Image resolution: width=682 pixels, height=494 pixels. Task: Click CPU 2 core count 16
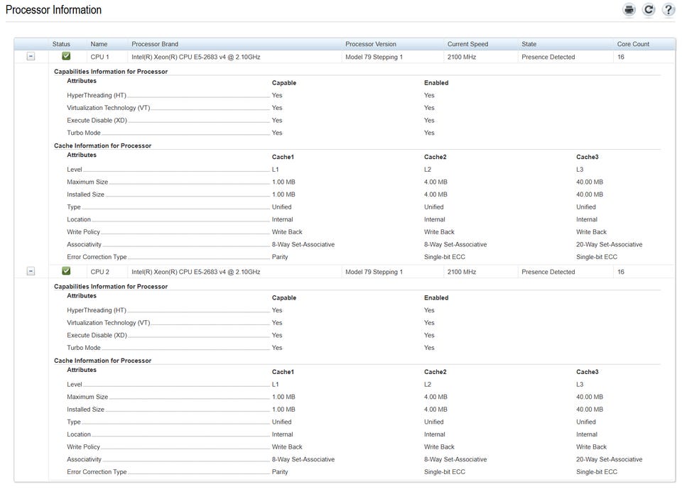click(621, 272)
